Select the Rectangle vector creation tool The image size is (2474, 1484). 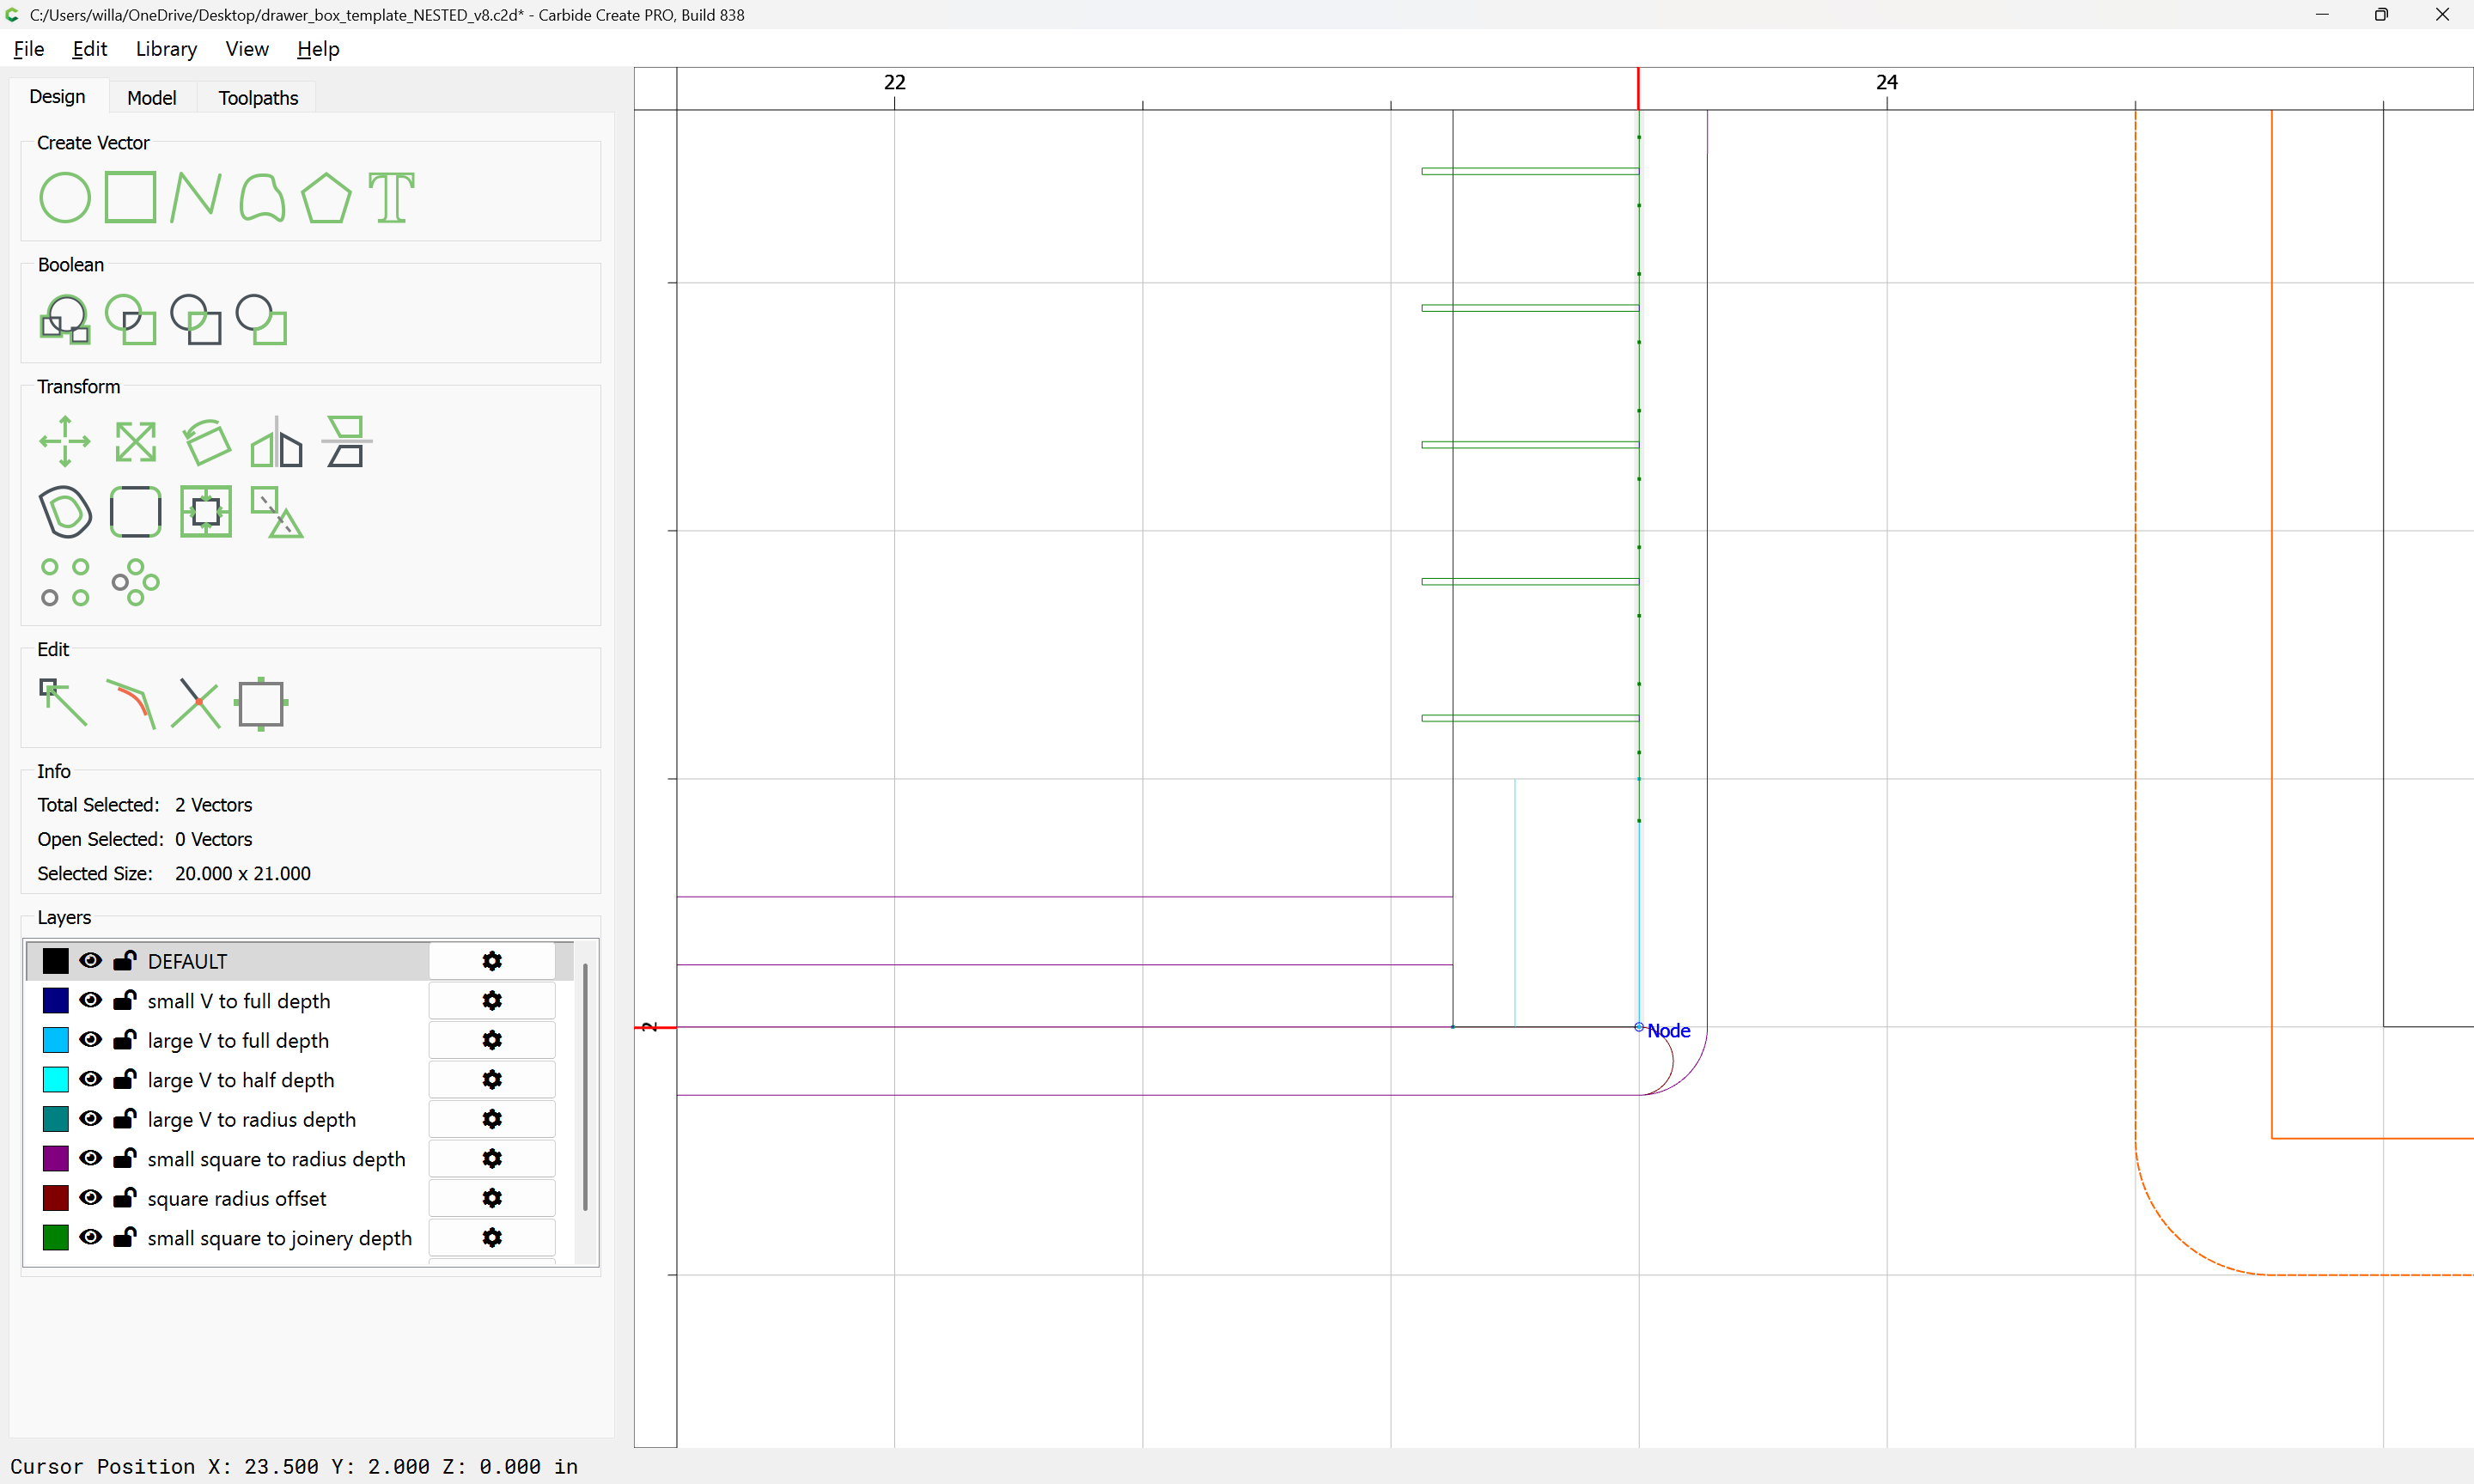pos(130,197)
